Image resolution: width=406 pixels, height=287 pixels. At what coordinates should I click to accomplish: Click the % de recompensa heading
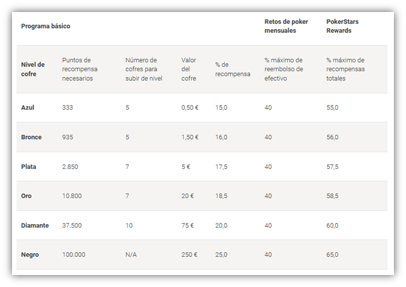[x=232, y=70]
